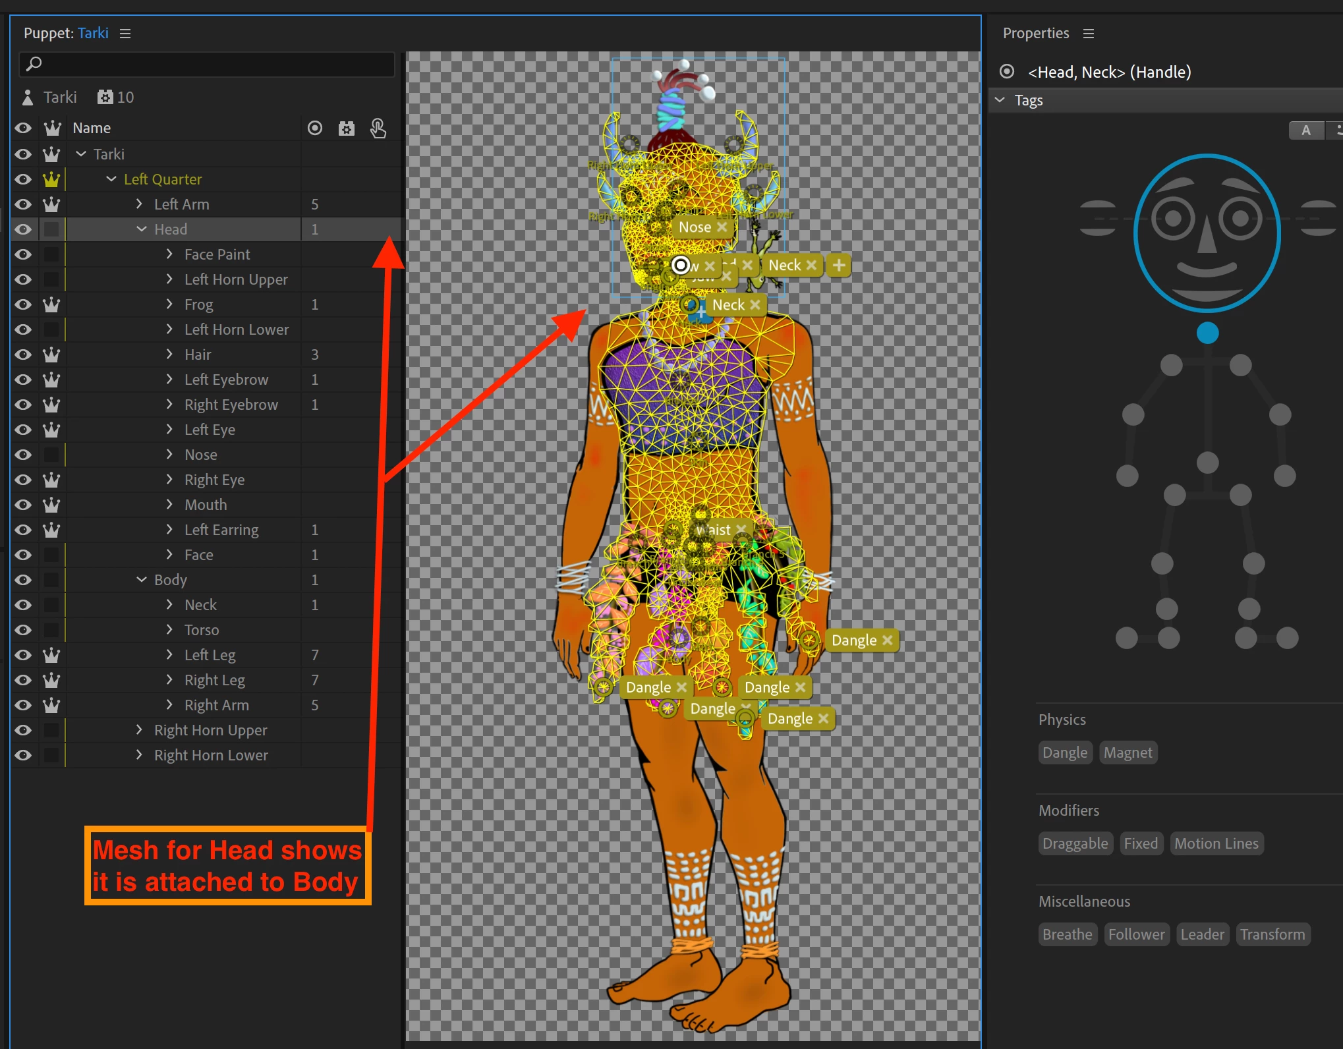The image size is (1343, 1049).
Task: Select the Mouth layer
Action: (206, 505)
